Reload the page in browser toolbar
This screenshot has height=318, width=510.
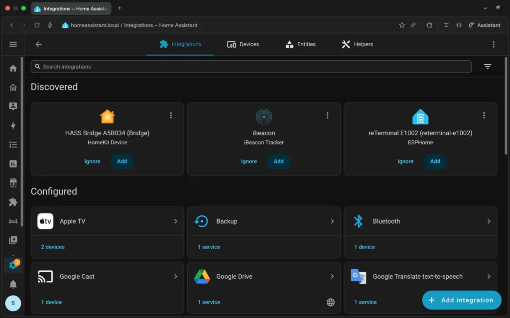(37, 25)
